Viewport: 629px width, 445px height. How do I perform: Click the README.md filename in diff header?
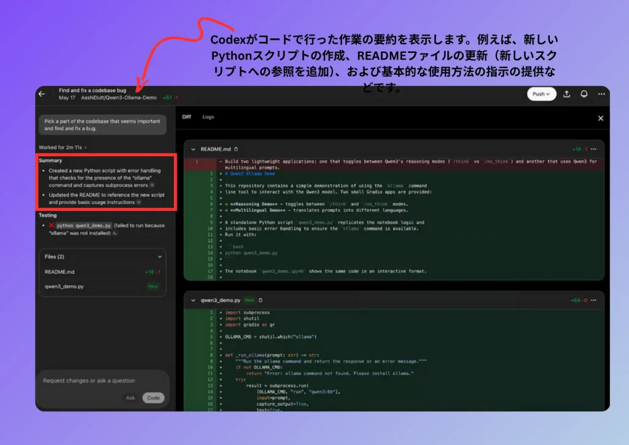click(216, 149)
